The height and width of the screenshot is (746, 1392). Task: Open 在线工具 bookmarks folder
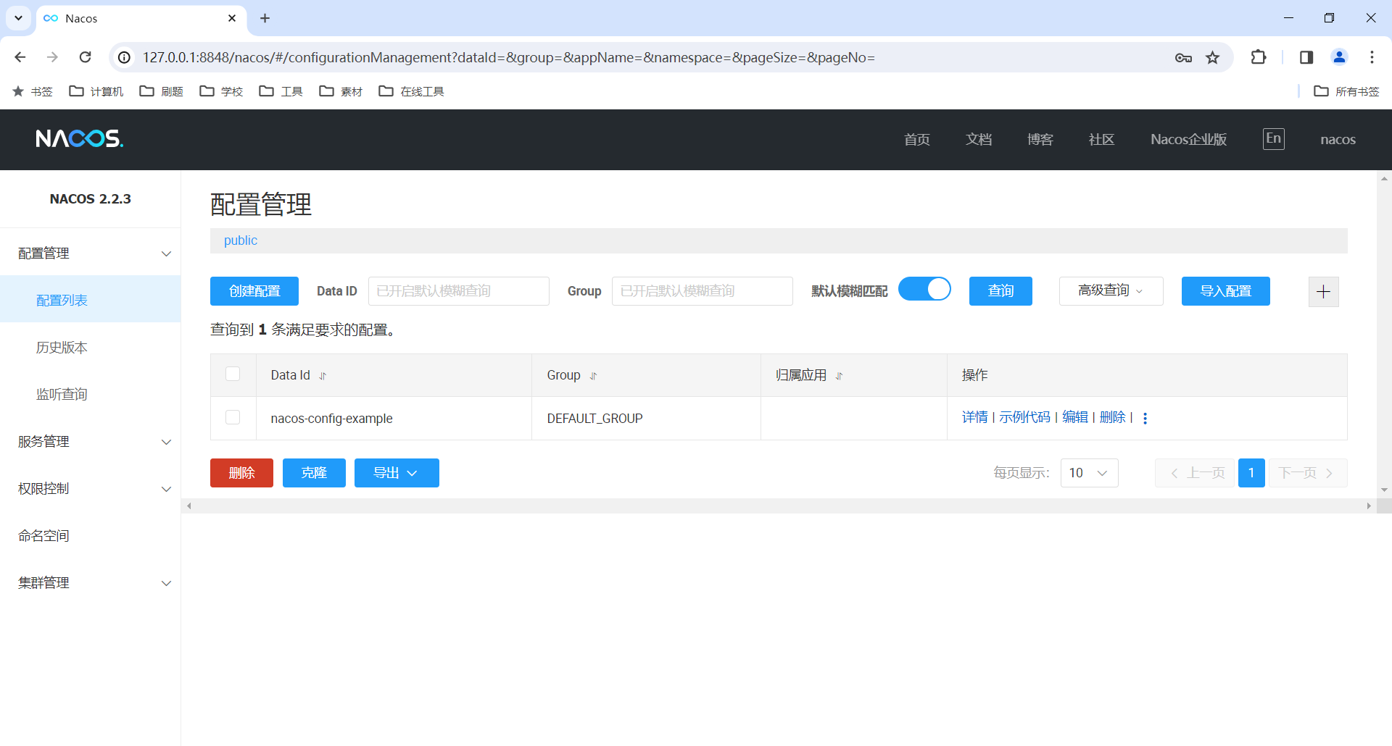(412, 91)
